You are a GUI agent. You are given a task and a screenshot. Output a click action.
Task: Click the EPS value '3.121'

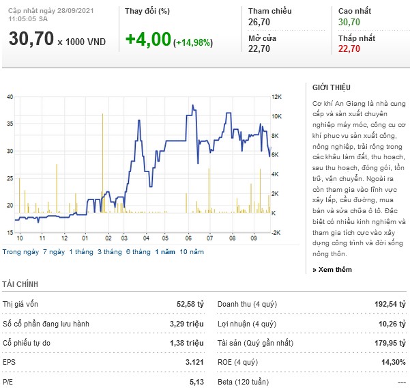pos(194,362)
